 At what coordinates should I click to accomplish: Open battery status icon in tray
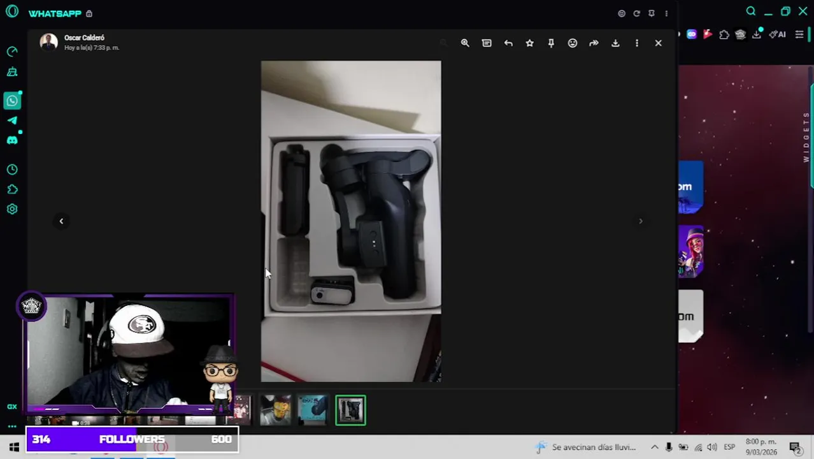[683, 447]
